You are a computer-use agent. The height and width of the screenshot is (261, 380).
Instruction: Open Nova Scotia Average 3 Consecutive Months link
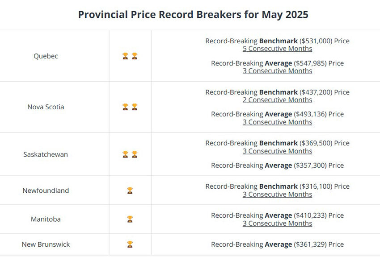pyautogui.click(x=277, y=122)
